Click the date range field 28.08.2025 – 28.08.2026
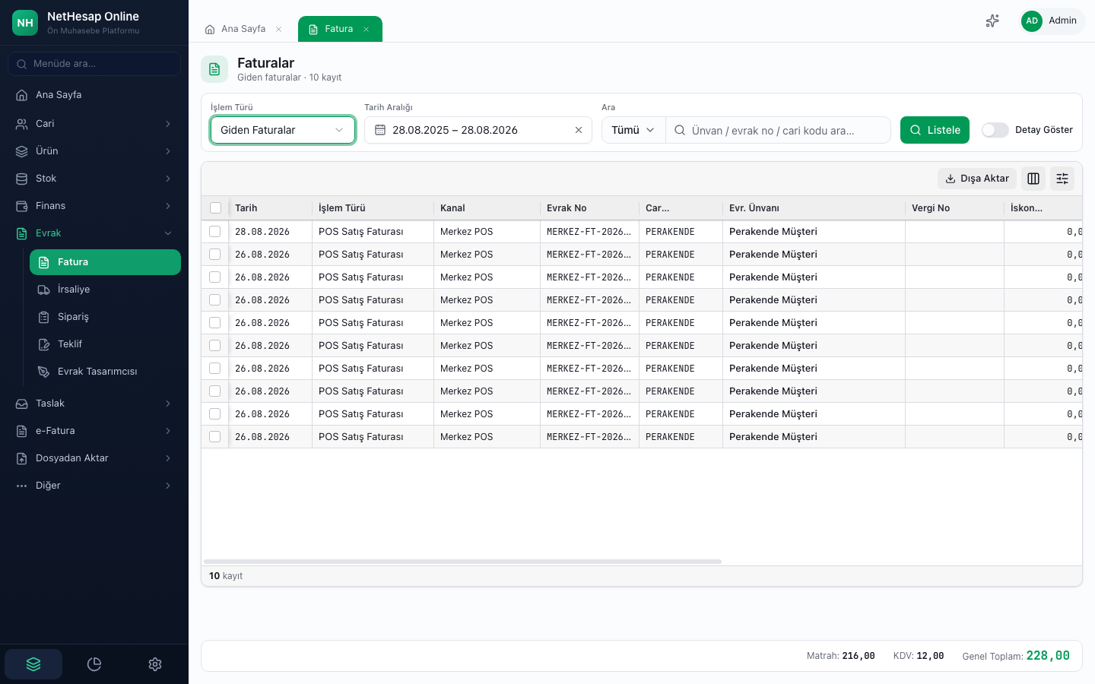The image size is (1095, 684). 478,130
